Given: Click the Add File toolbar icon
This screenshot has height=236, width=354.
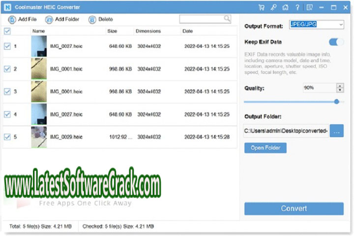Looking at the screenshot, I should 12,20.
